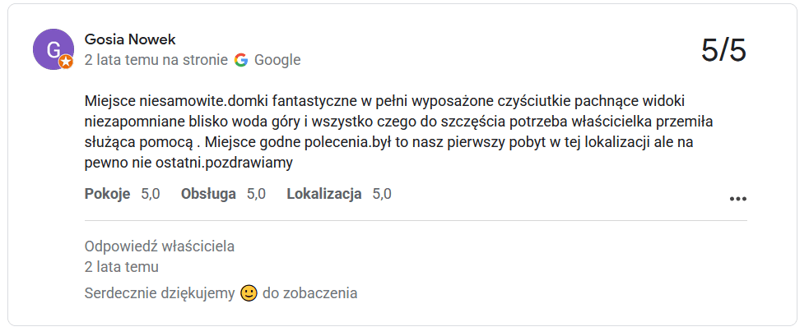Click the 'Serdecznie dziękujemy' reply text
Screen dimensions: 809x336
tap(160, 294)
